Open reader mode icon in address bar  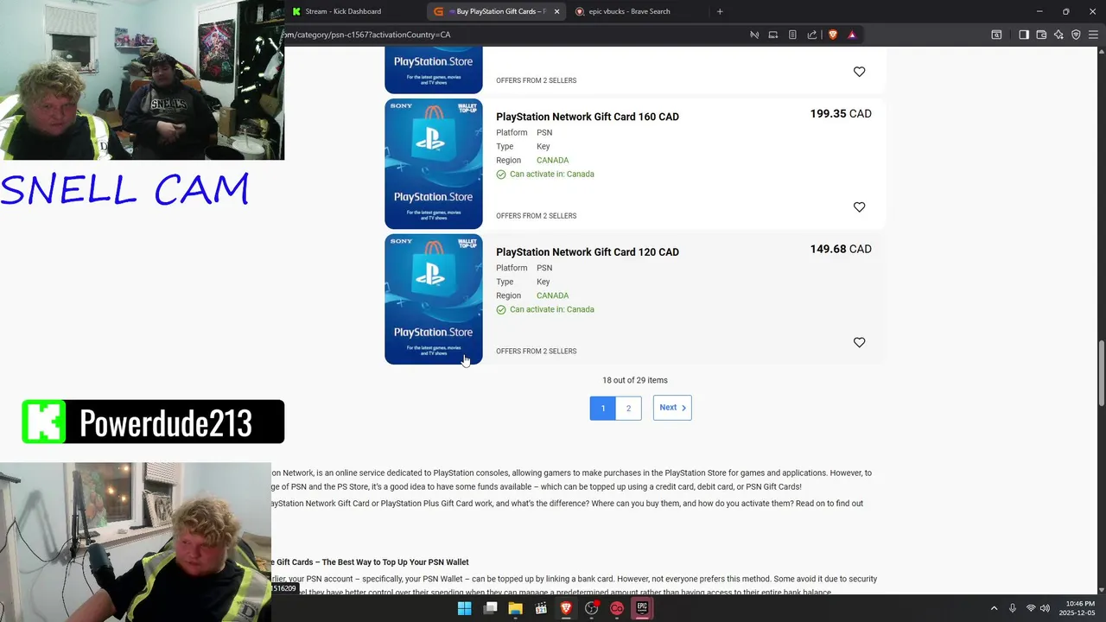coord(792,35)
